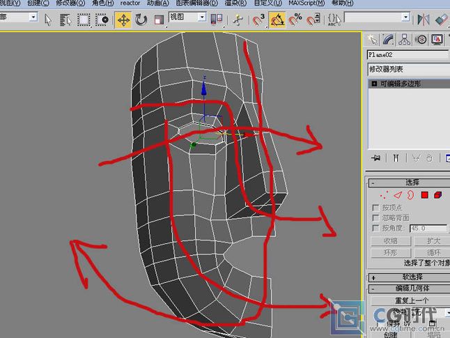Open the 渲染(R) menu
450x338 pixels.
pyautogui.click(x=235, y=3)
